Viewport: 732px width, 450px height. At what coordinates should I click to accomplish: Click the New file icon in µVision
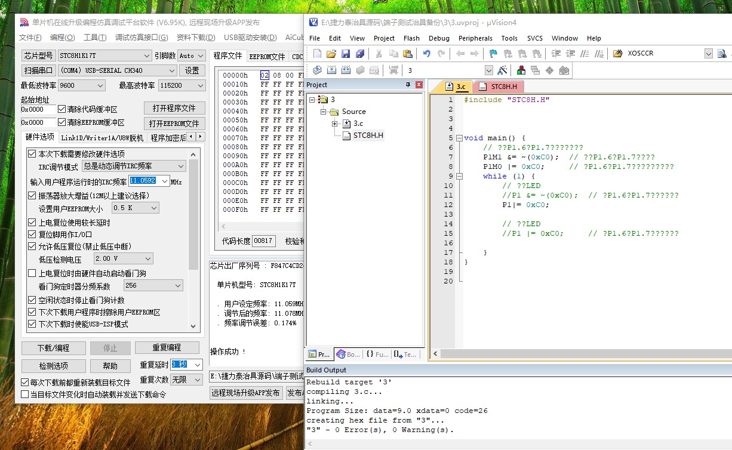317,54
